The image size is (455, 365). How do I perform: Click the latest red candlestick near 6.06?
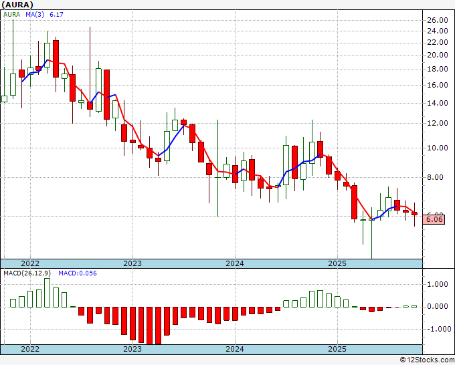coord(414,213)
